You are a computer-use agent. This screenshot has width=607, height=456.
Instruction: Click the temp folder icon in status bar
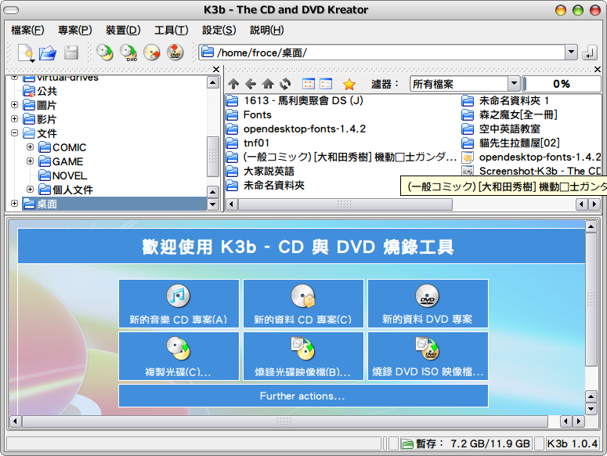(x=407, y=443)
